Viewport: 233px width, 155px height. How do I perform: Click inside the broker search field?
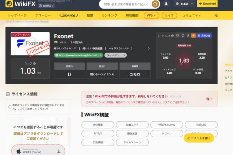(127, 4)
